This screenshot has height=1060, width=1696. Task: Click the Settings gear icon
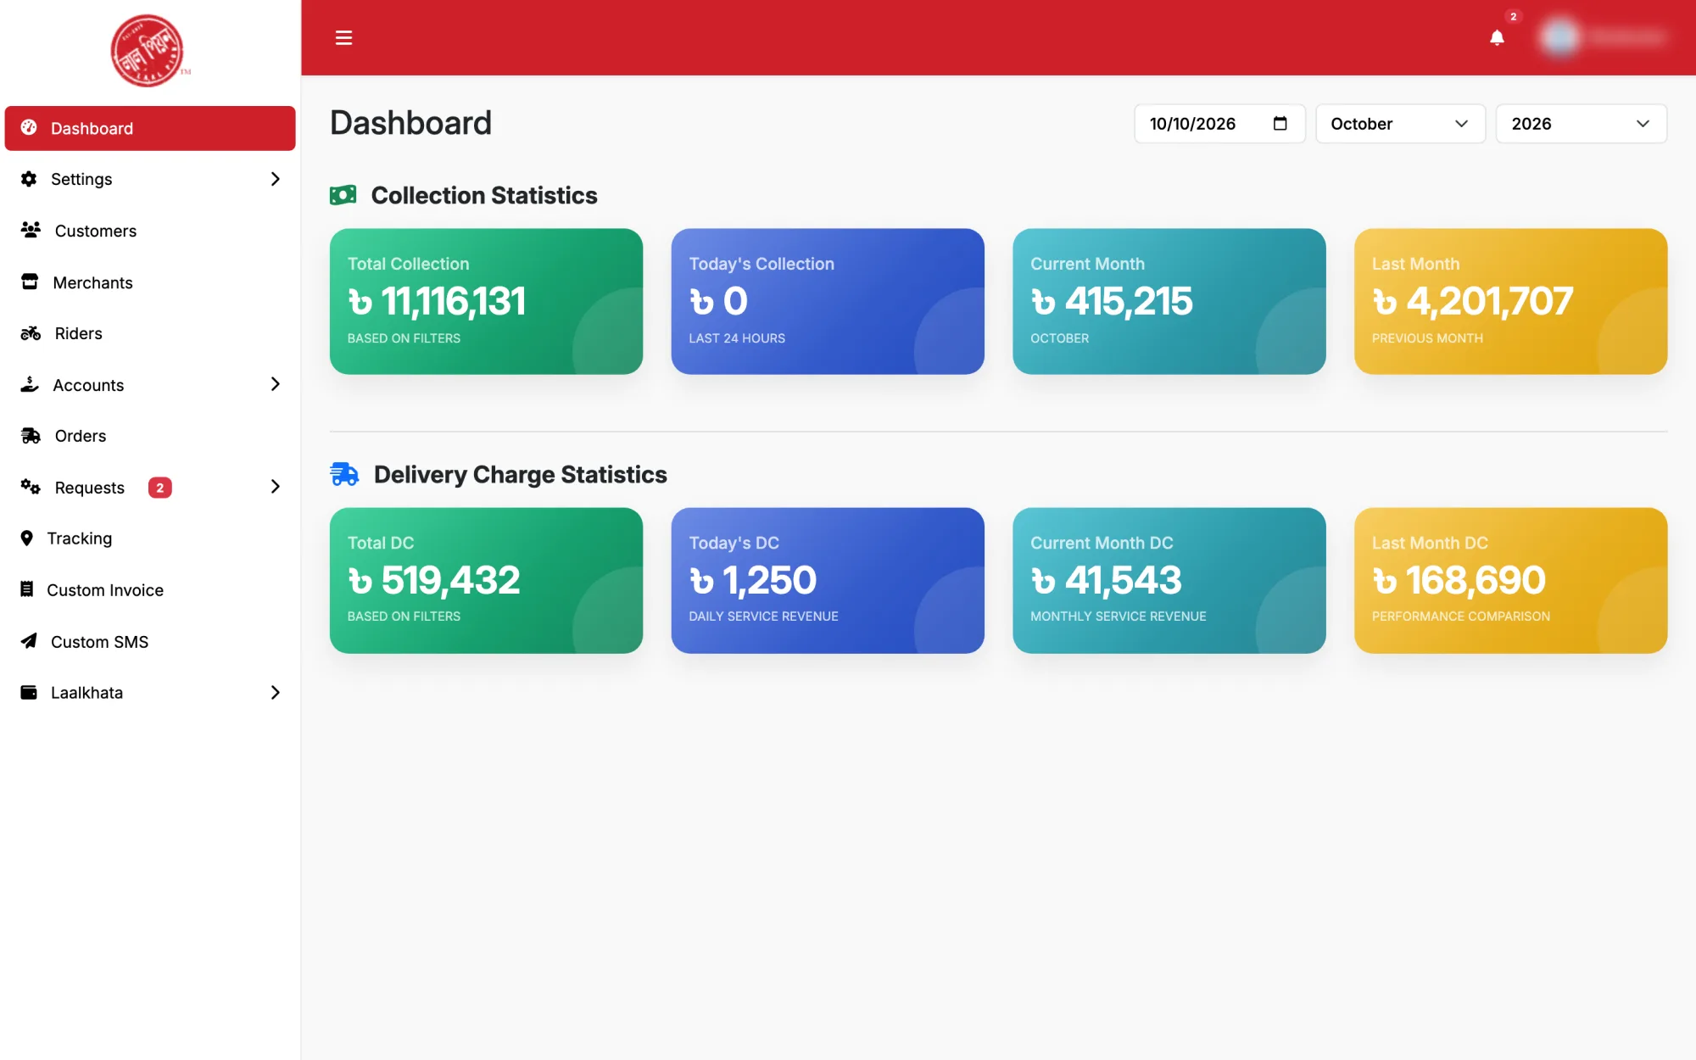[x=29, y=179]
